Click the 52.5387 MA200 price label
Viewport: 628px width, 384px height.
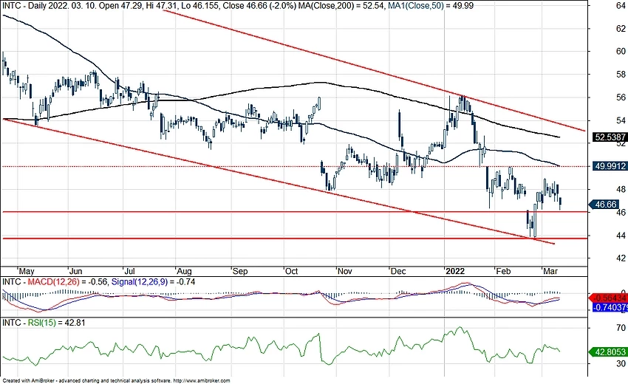610,137
